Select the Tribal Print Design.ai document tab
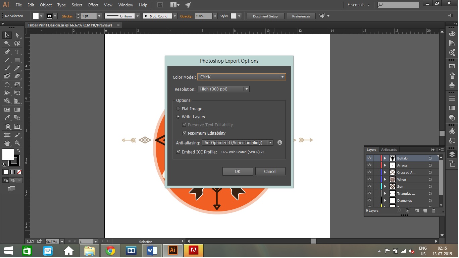This screenshot has width=459, height=258. tap(69, 25)
